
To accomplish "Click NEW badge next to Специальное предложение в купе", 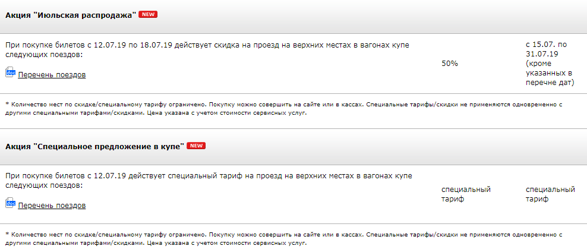I will (196, 146).
